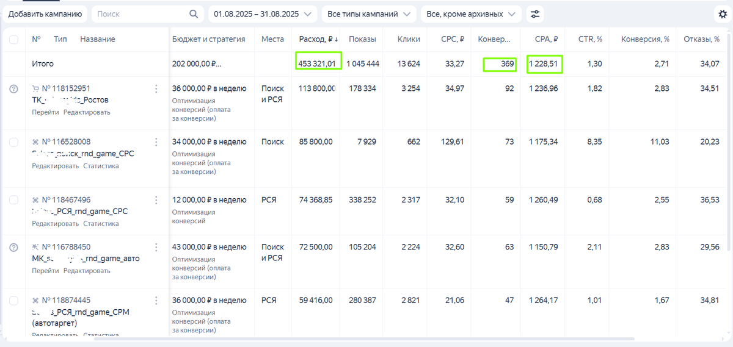Click the budget '43 000,00 ₽ в неделю'
733x347 pixels.
(210, 247)
